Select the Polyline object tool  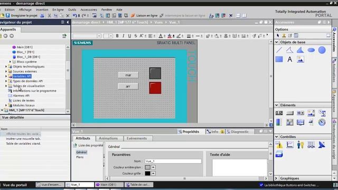point(289,50)
